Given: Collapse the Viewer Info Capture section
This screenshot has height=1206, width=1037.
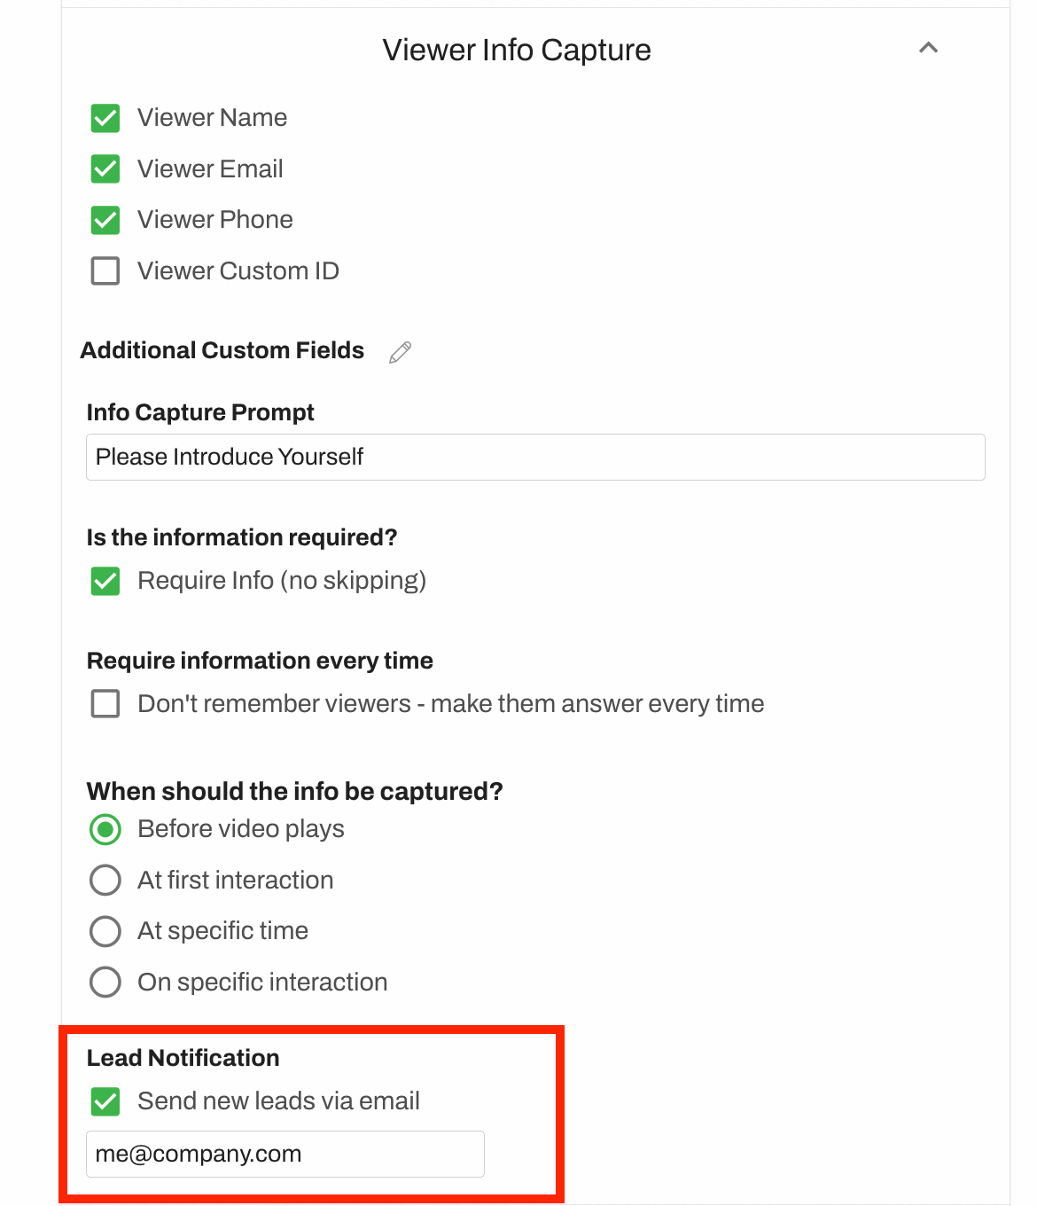Looking at the screenshot, I should (x=928, y=48).
